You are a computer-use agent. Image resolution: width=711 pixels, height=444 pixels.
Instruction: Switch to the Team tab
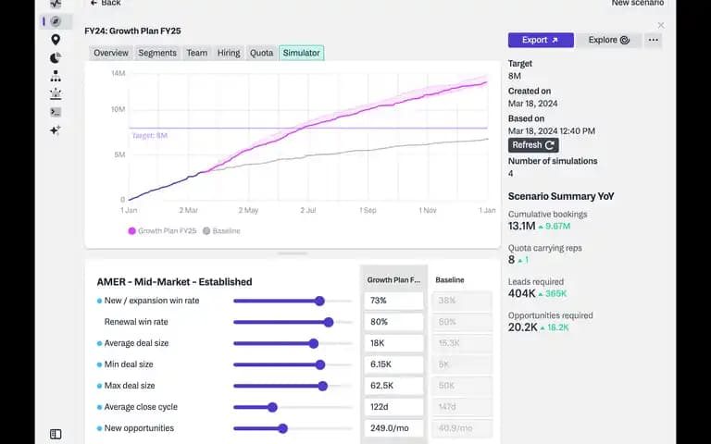point(197,53)
